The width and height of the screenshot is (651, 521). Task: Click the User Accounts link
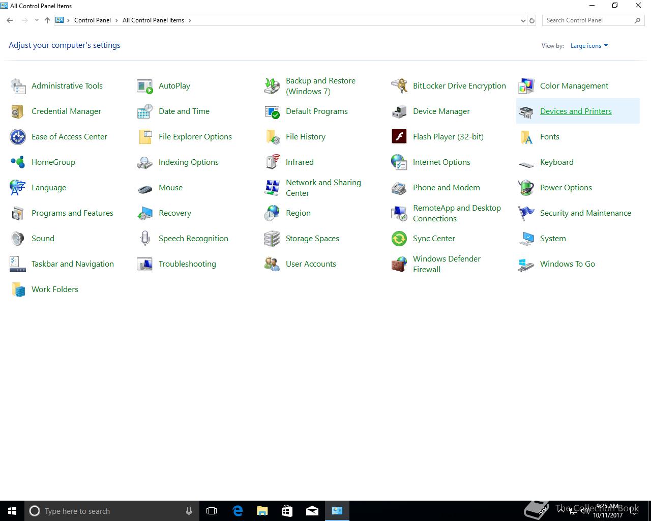[311, 264]
